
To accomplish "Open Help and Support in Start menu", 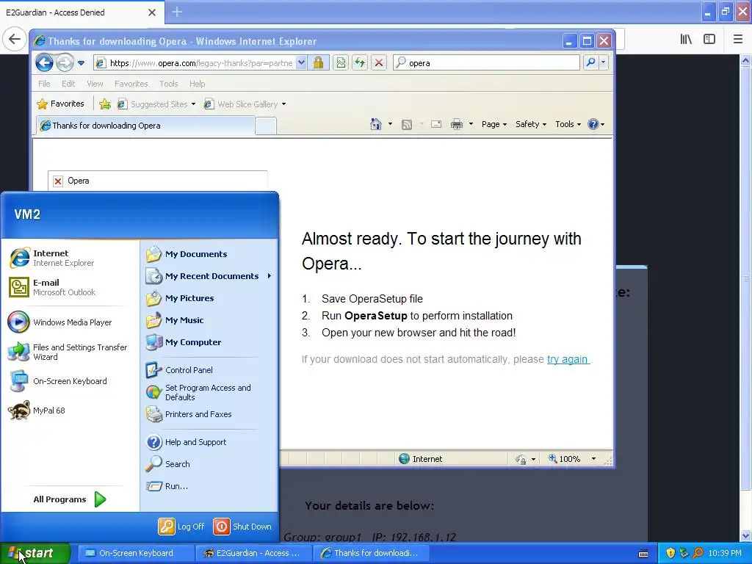I will pyautogui.click(x=209, y=442).
